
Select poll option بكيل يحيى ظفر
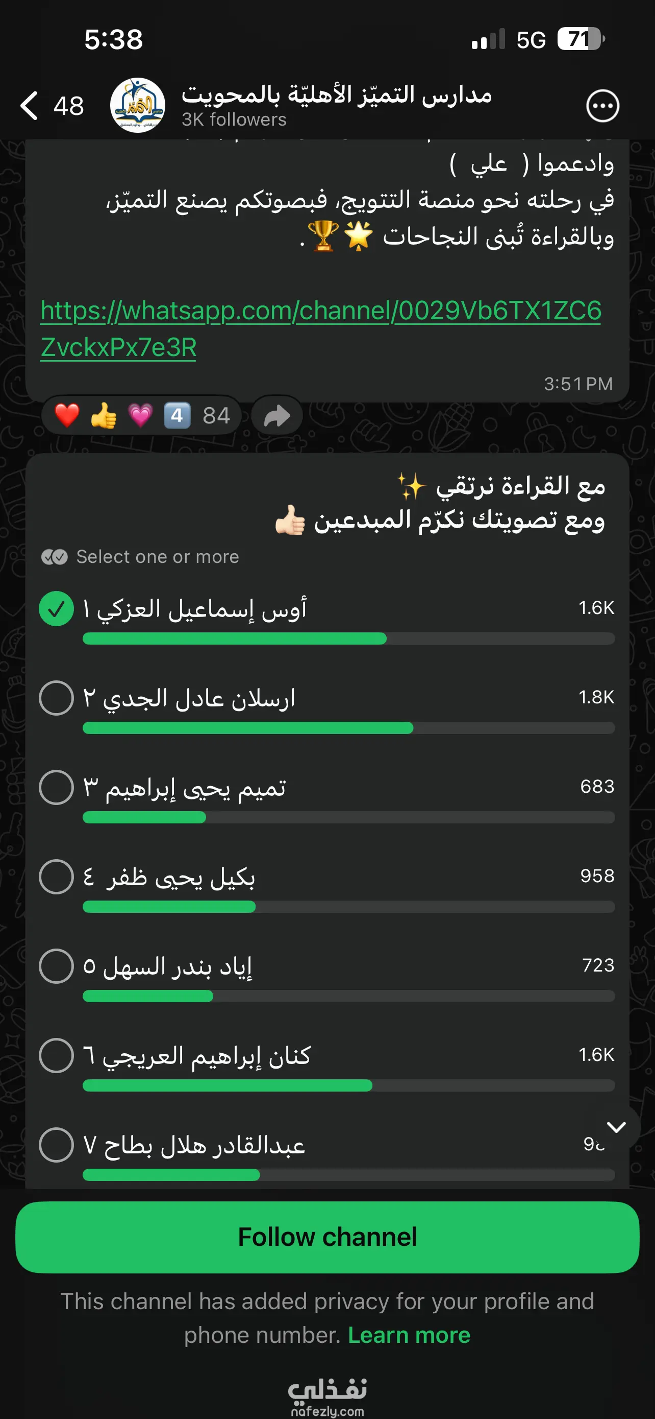tap(56, 877)
